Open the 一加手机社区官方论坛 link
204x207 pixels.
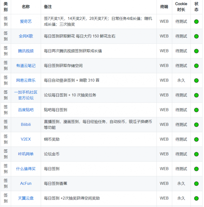(26, 95)
